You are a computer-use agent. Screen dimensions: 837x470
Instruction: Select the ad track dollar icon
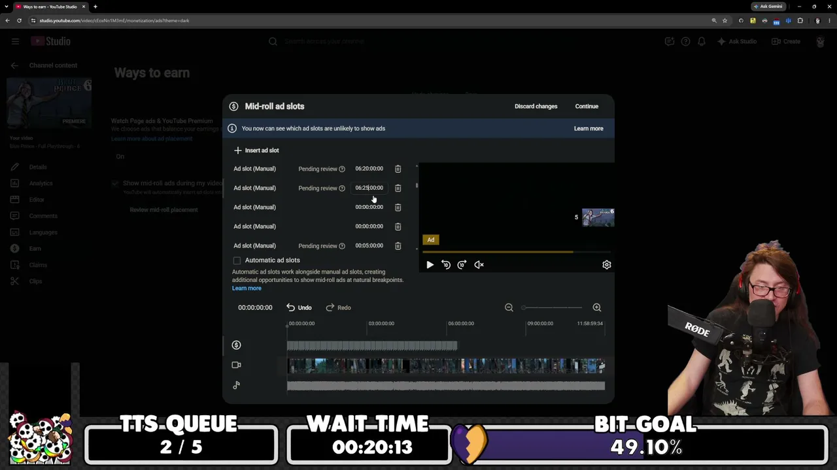pos(236,345)
